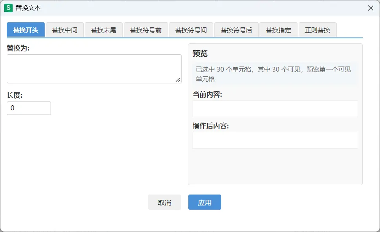Click the 替换文本 window title
Screen dimensions: 380x232
(x=28, y=8)
